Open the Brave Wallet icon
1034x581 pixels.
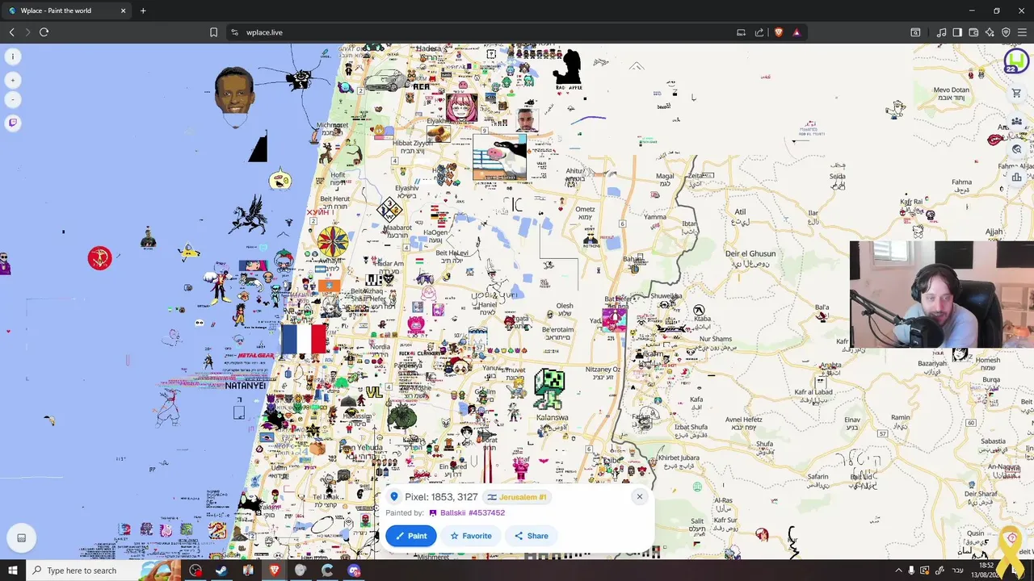(973, 32)
